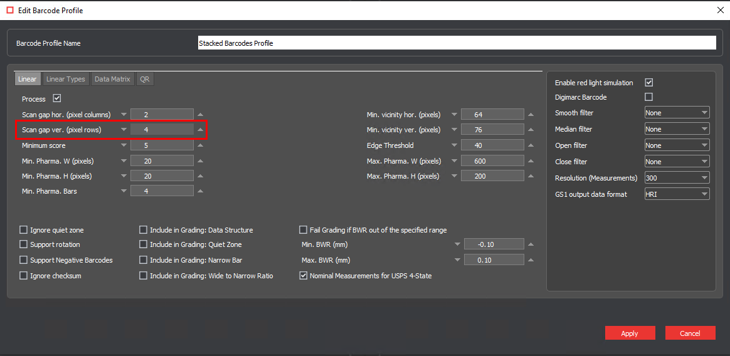Image resolution: width=730 pixels, height=356 pixels.
Task: Open the Data Matrix tab
Action: tap(112, 79)
